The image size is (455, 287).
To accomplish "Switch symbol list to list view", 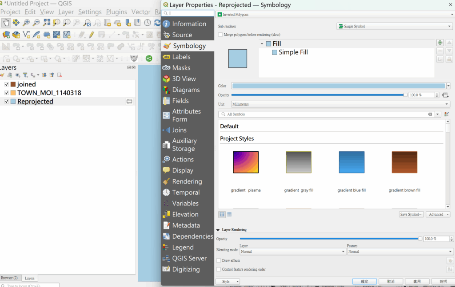I will [229, 214].
